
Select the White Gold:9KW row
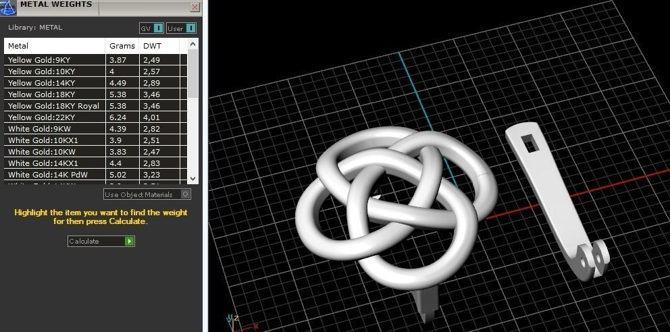[96, 129]
